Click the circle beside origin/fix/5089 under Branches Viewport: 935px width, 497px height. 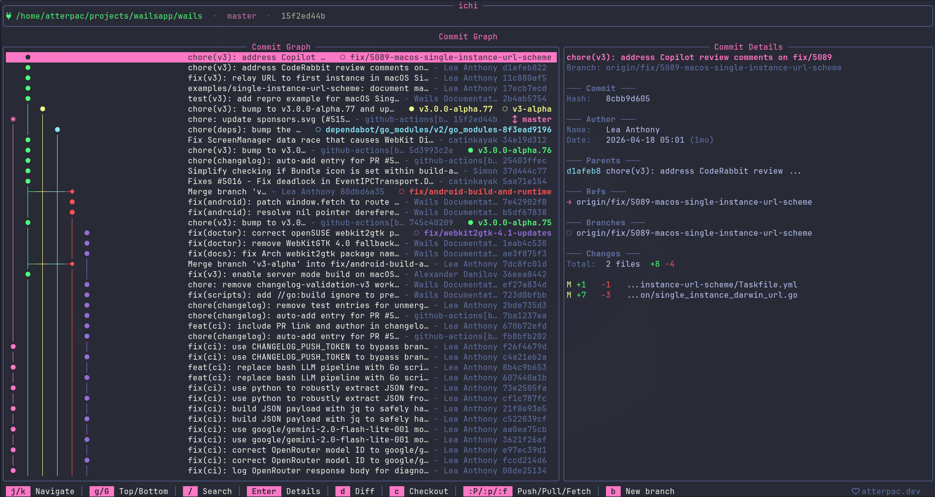click(x=569, y=233)
